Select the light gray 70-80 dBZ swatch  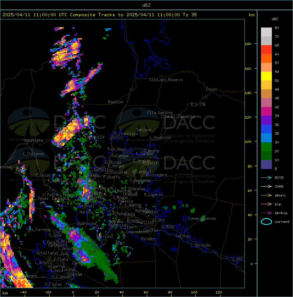(266, 32)
